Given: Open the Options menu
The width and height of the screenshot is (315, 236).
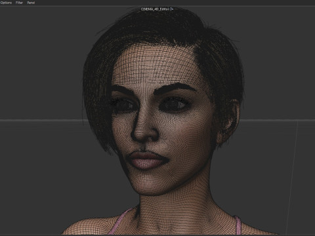Looking at the screenshot, I should 6,3.
